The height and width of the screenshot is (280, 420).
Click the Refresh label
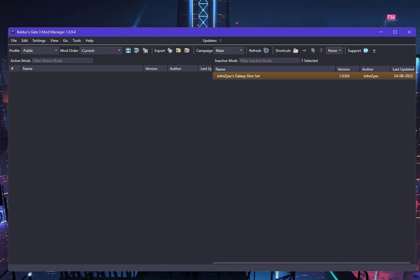(255, 50)
